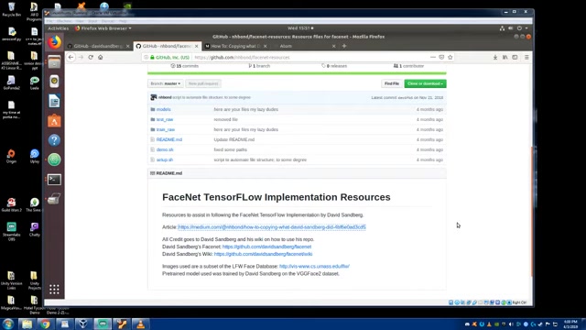The height and width of the screenshot is (330, 586).
Task: Bookmark this page with the star
Action: point(450,57)
